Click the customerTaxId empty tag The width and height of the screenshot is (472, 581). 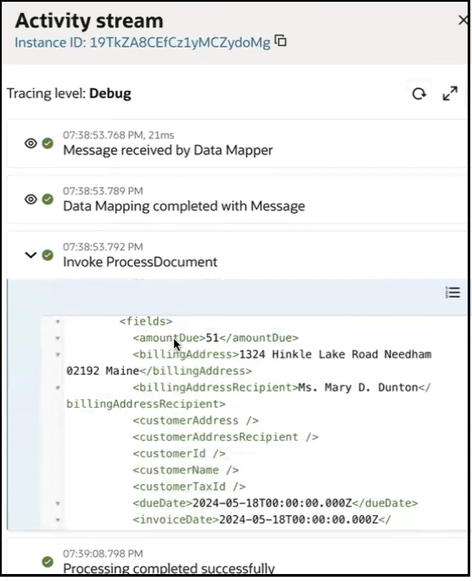(189, 487)
